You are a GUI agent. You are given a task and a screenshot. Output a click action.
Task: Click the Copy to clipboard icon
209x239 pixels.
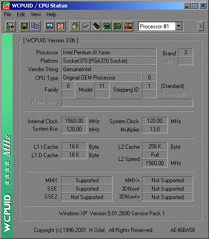point(35,26)
